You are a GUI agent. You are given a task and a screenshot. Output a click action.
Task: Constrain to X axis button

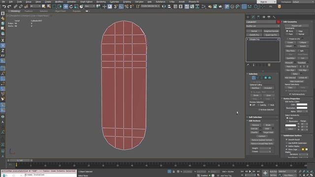tap(2, 40)
